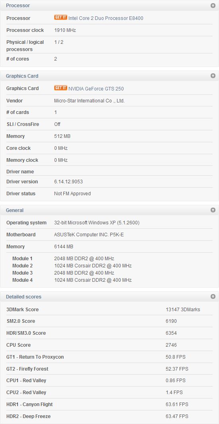Click the General section header title

coord(15,210)
